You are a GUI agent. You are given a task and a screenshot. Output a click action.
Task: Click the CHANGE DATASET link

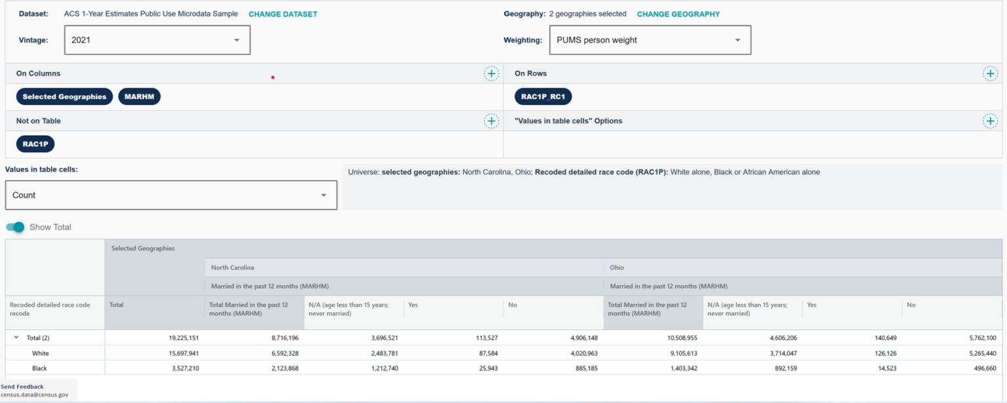283,13
